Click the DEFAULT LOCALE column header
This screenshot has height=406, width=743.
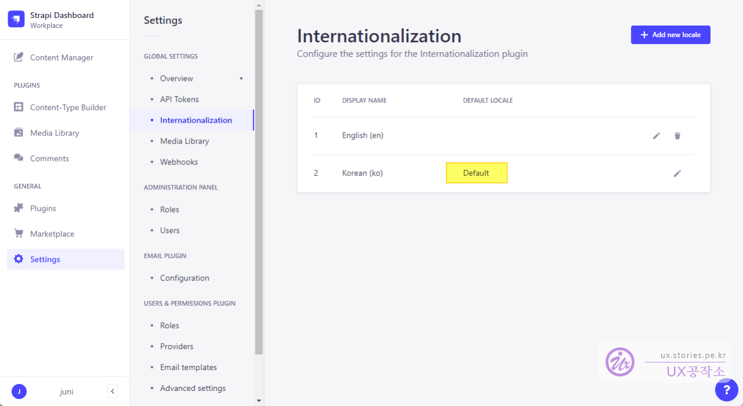(488, 100)
